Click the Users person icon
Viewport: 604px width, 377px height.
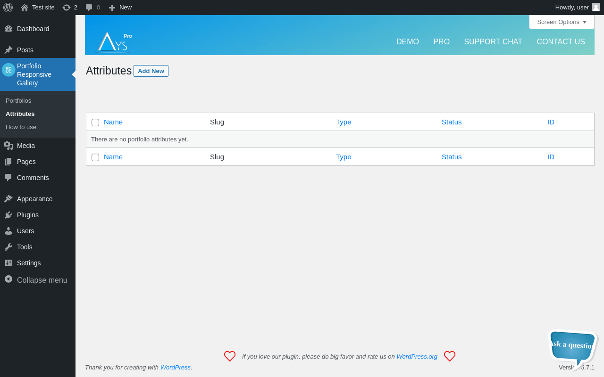(8, 231)
